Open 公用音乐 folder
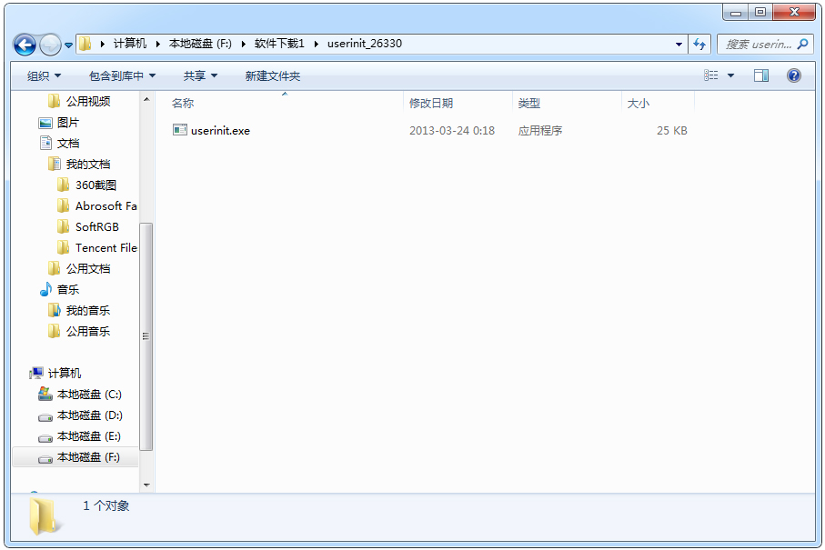 (x=88, y=331)
